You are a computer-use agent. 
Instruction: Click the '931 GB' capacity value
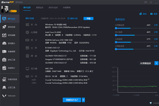[93, 59]
